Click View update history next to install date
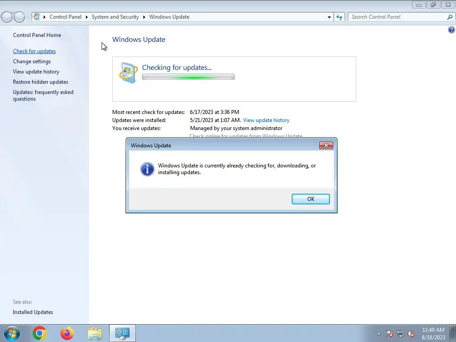 266,120
